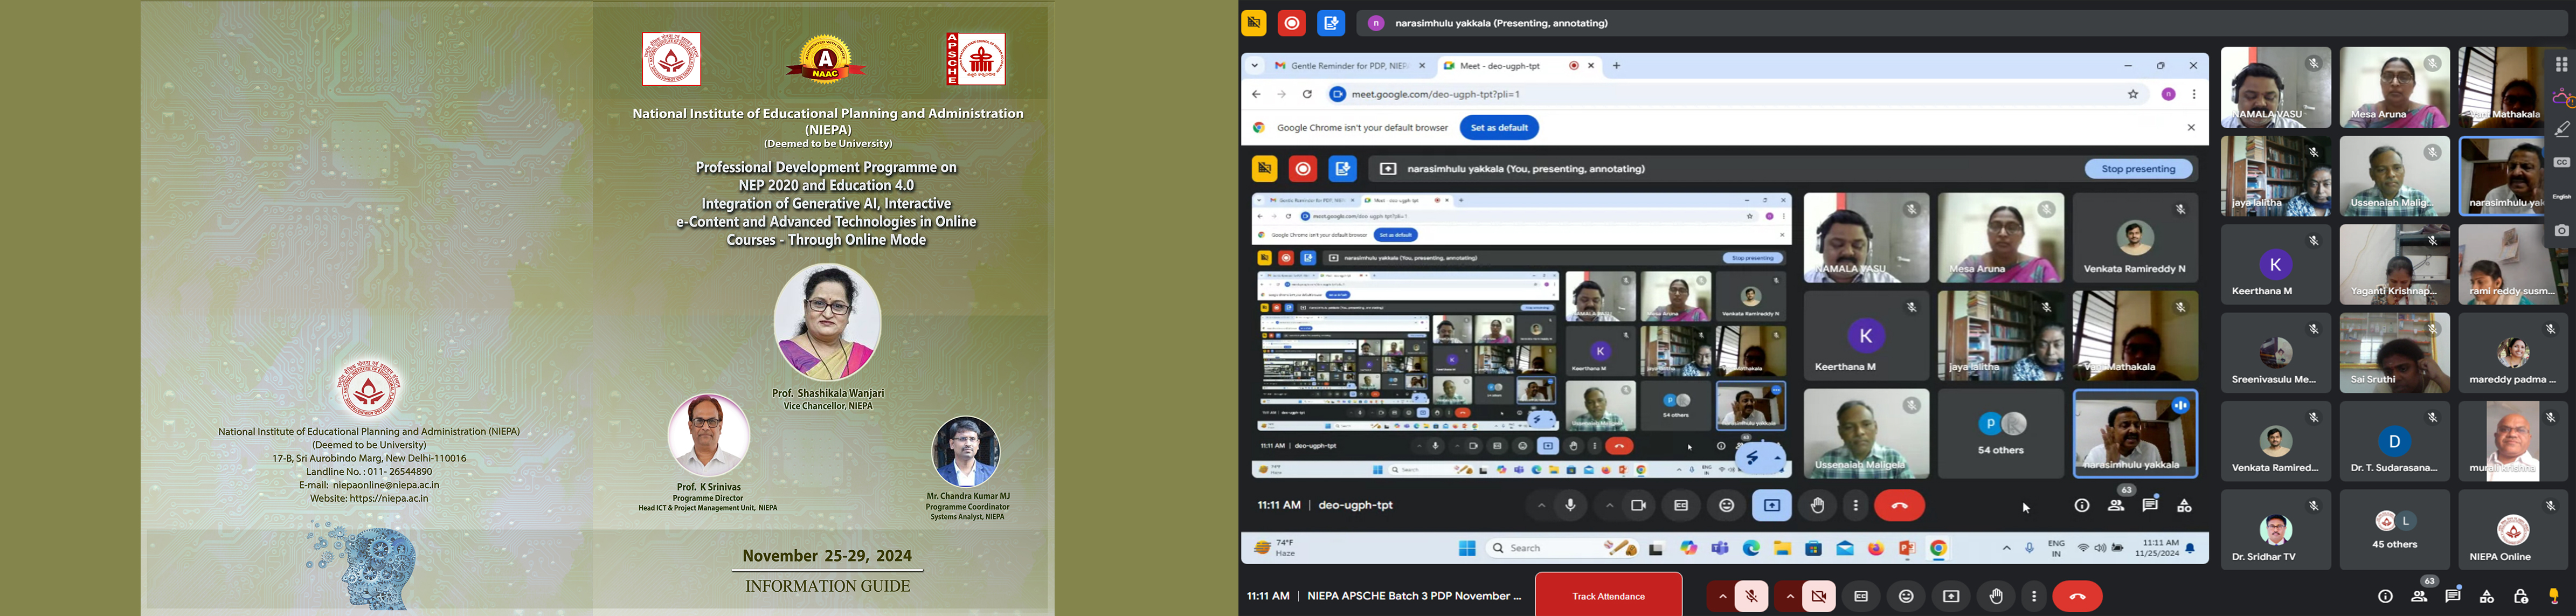Bookmark this page with star icon
2576x616 pixels.
click(2133, 94)
